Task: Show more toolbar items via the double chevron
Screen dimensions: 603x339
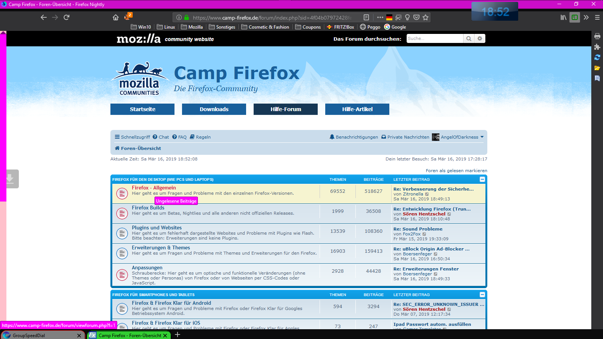Action: 586,17
